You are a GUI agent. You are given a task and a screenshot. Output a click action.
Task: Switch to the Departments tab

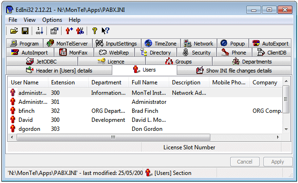[252, 61]
